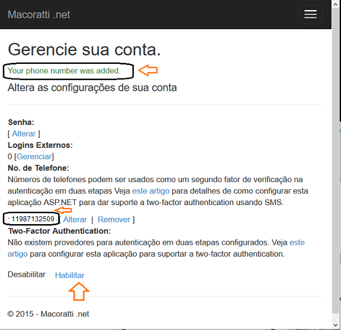Click the 'No. de Telefone:' label

point(38,168)
